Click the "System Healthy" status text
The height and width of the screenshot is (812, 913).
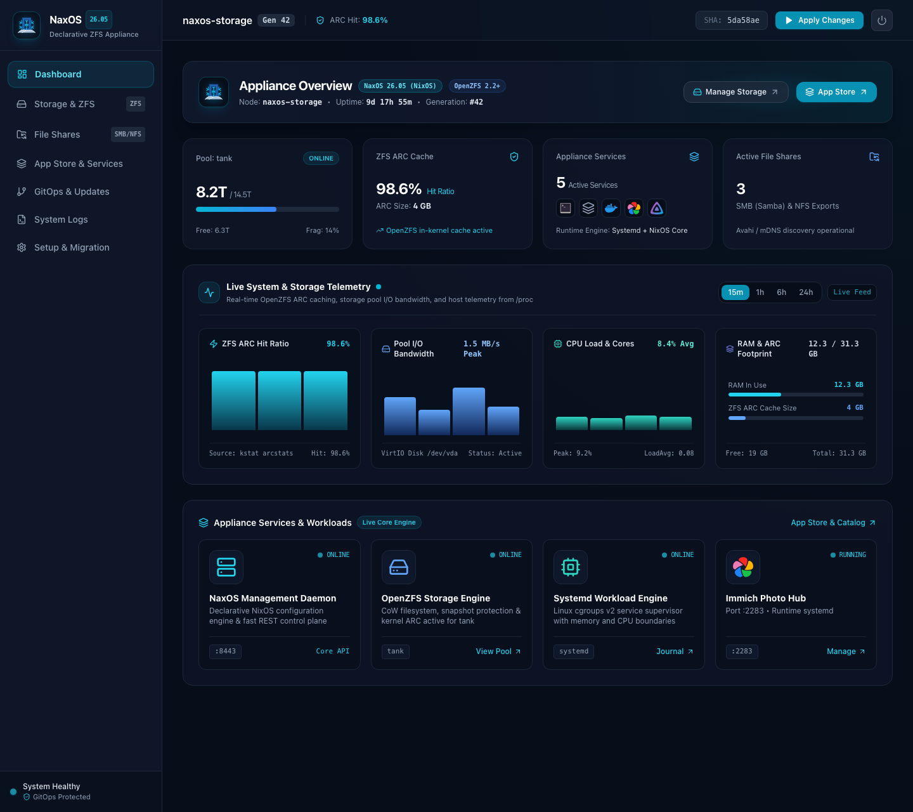point(51,787)
